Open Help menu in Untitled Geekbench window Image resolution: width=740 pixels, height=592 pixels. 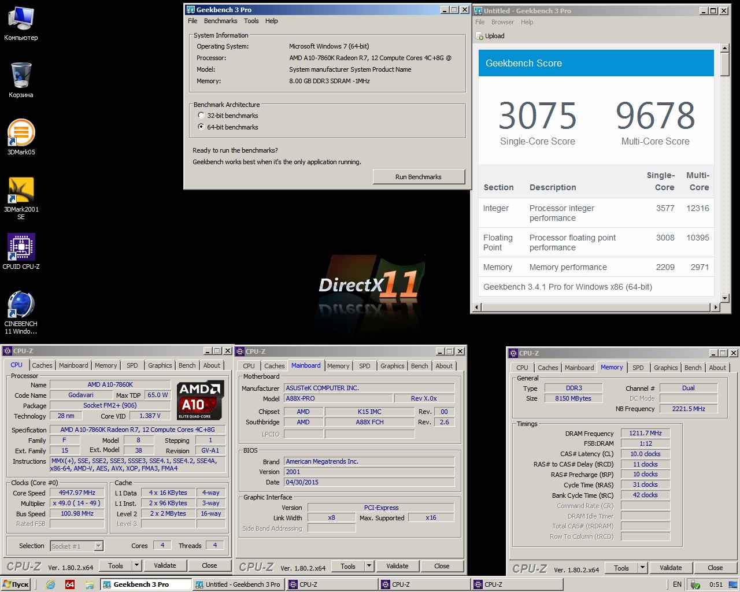tap(527, 22)
